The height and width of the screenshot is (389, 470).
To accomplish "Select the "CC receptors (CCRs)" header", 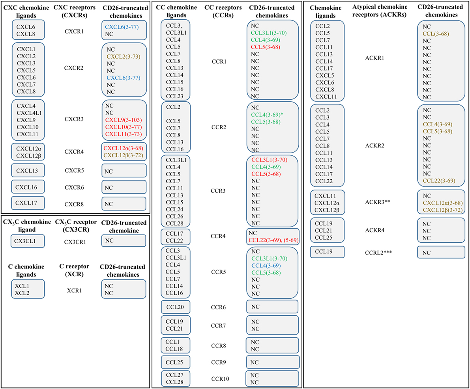I will 223,11.
